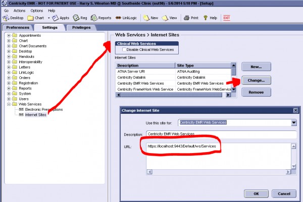Click URL field scroll-down arrow
The width and height of the screenshot is (303, 202).
294,166
